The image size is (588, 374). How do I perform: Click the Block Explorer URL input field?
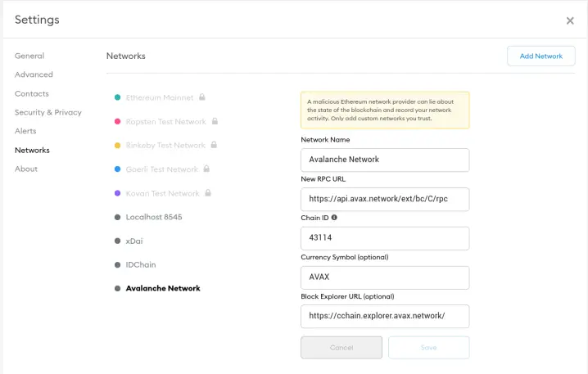click(x=385, y=316)
